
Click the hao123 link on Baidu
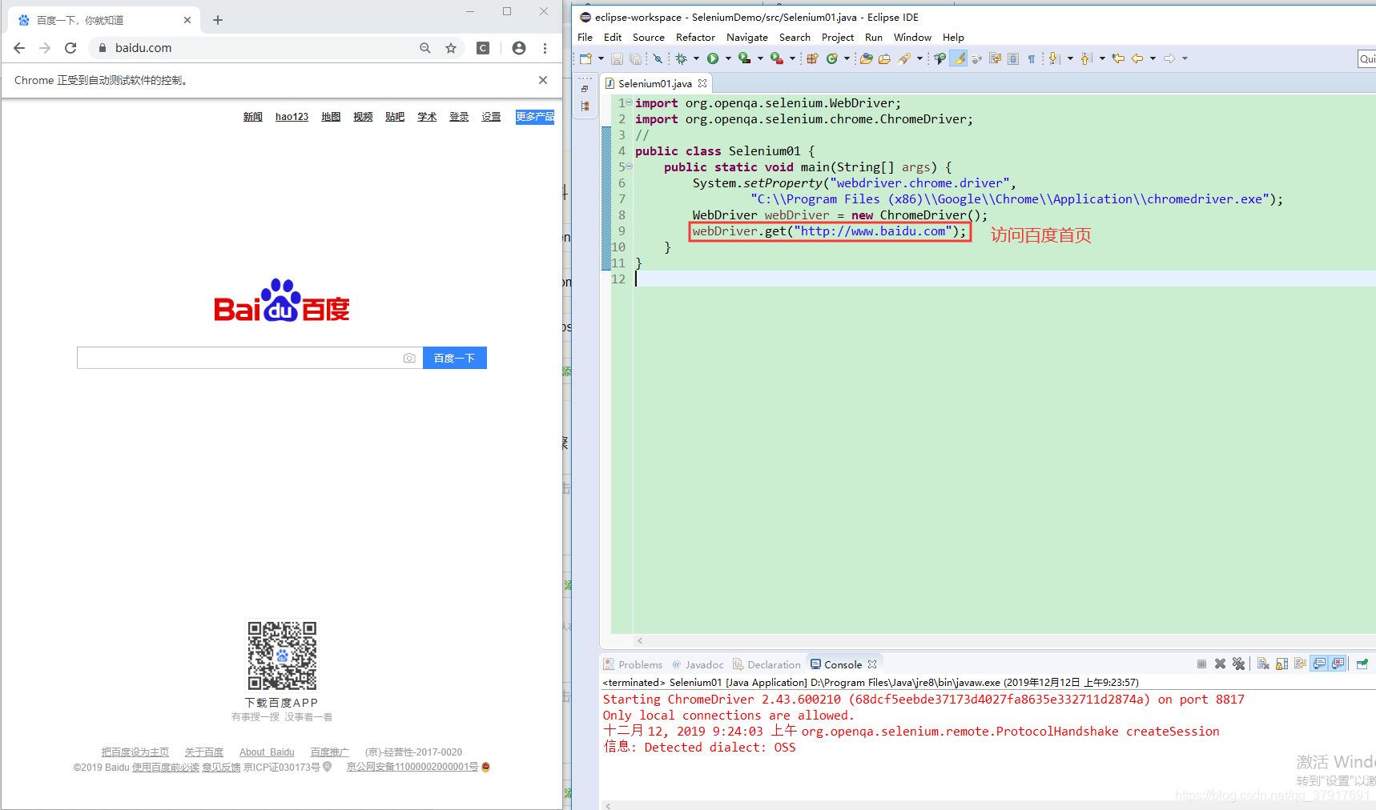coord(292,117)
